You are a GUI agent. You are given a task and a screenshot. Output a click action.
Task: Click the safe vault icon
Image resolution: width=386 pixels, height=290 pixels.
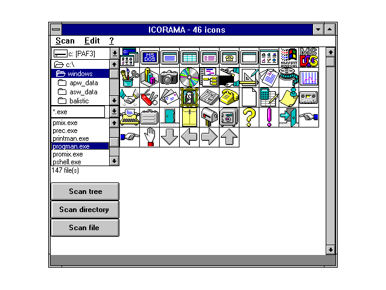pyautogui.click(x=229, y=117)
